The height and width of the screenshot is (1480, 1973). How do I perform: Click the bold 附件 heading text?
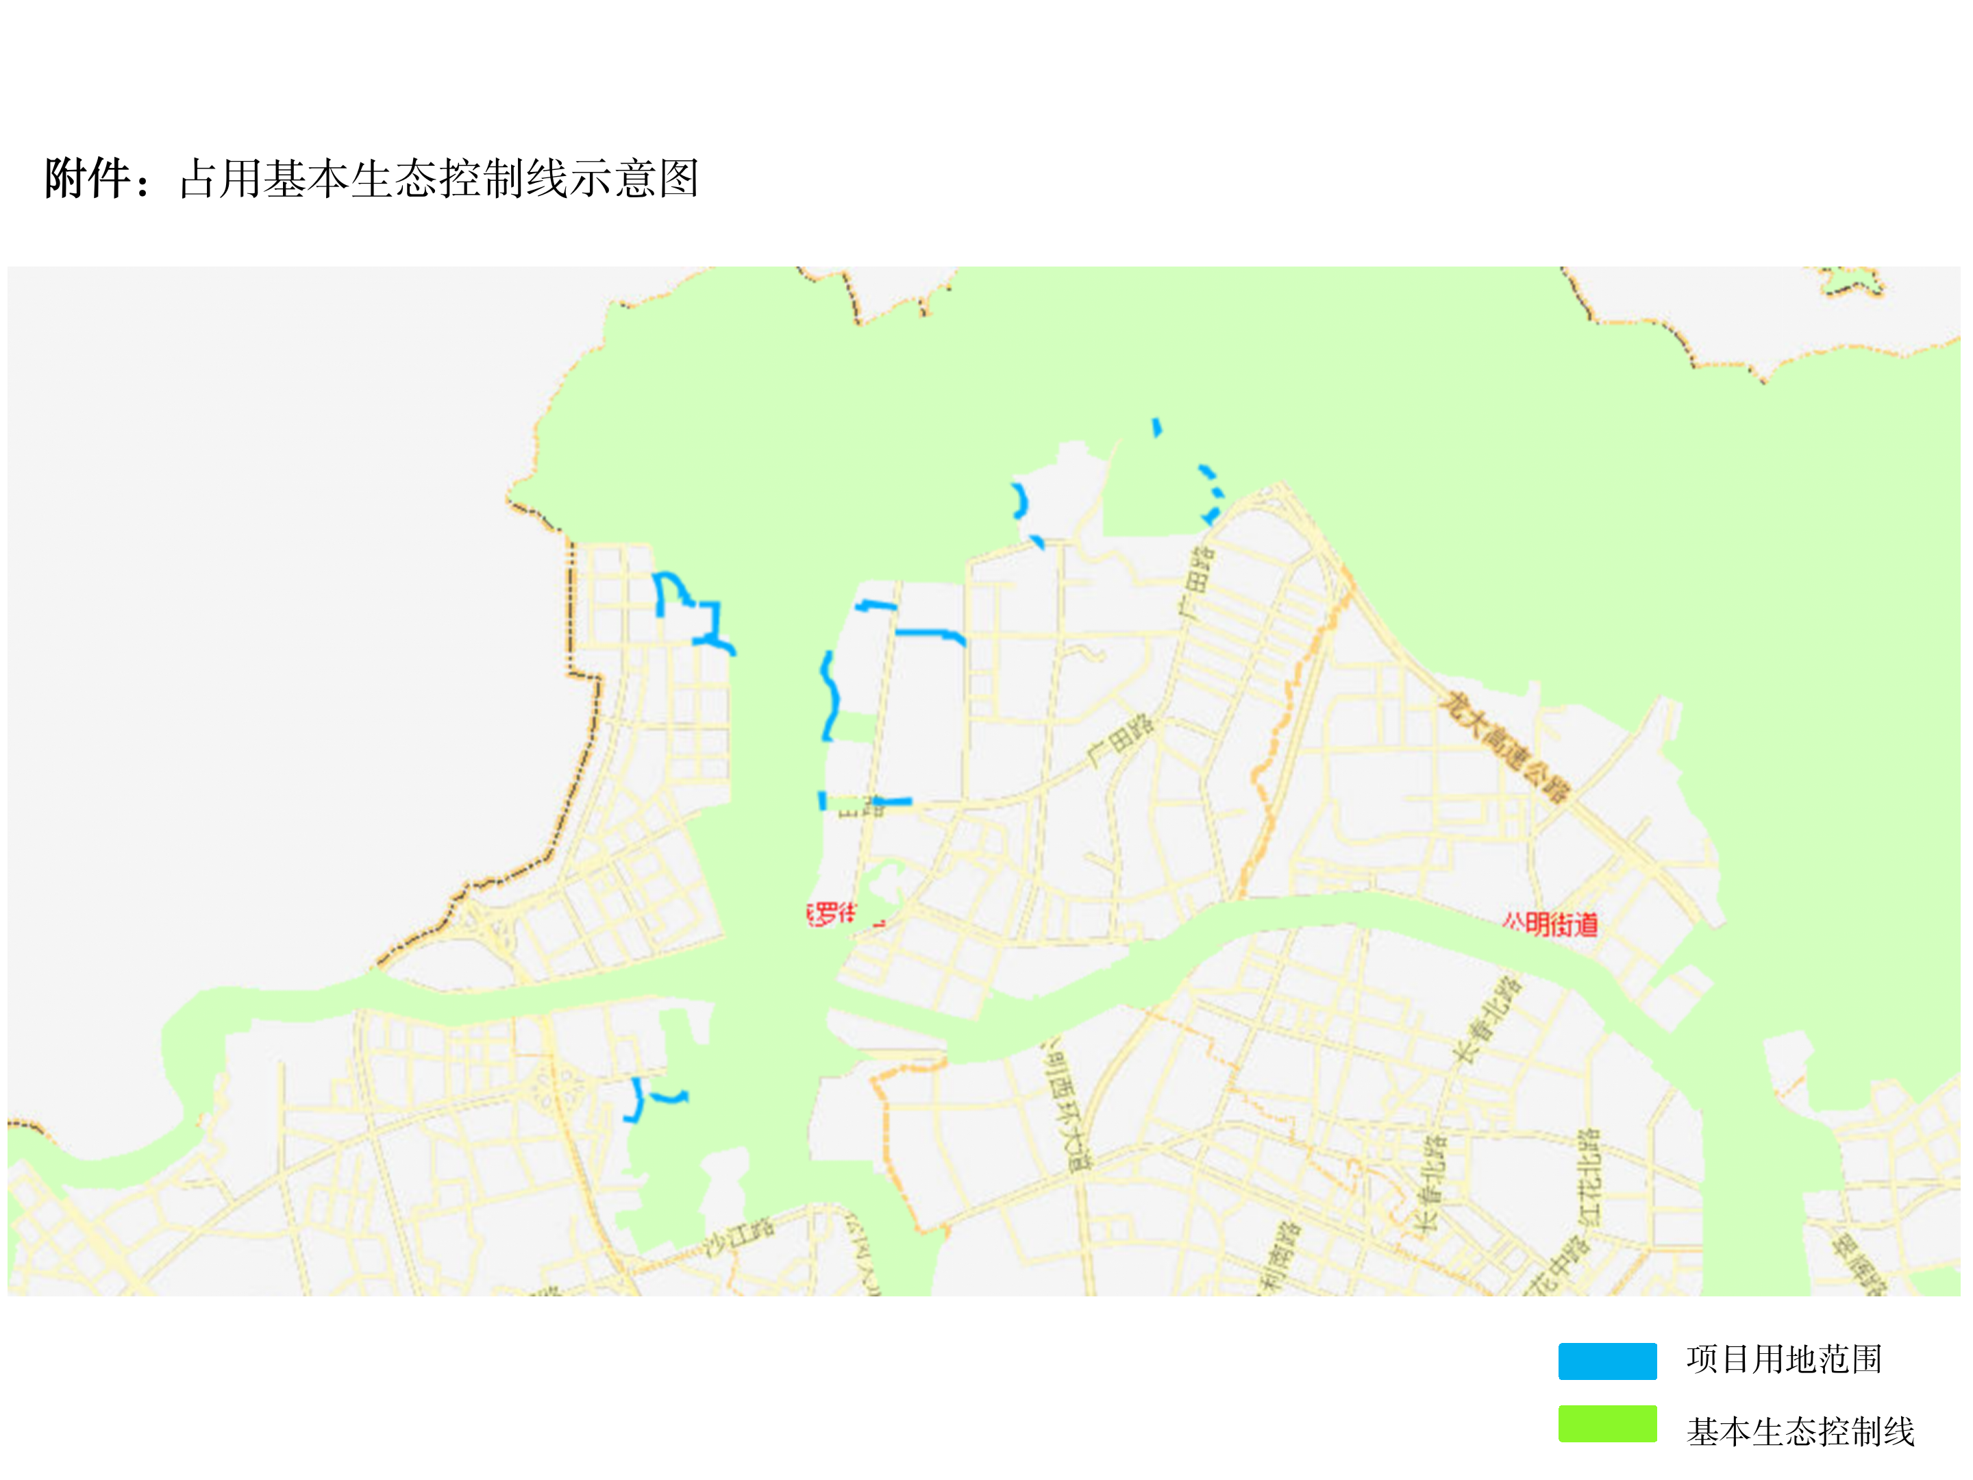coord(88,178)
